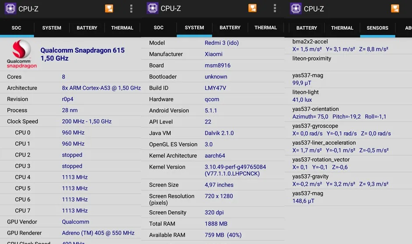The image size is (412, 244).
Task: Click Manufacturer value 'Xiaomi'
Action: pos(213,54)
